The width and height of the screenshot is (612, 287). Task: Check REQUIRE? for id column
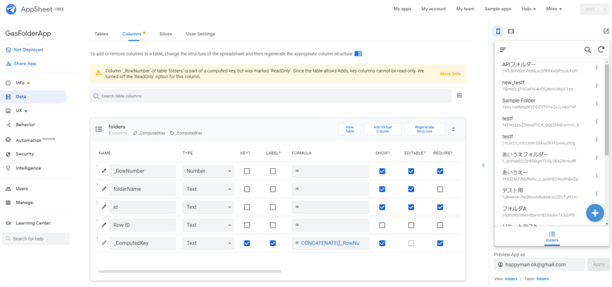click(440, 207)
